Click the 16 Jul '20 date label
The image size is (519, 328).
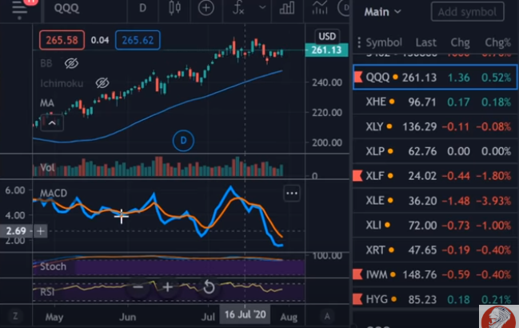pos(245,314)
